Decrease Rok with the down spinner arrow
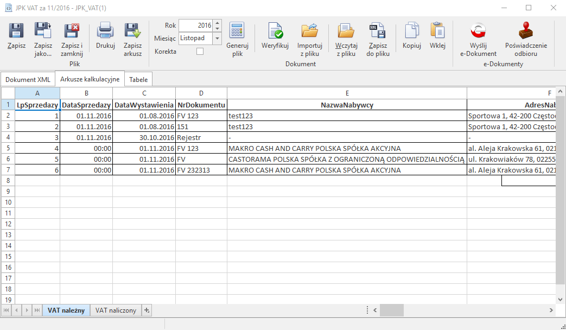Viewport: 566px width, 330px height. click(x=217, y=28)
